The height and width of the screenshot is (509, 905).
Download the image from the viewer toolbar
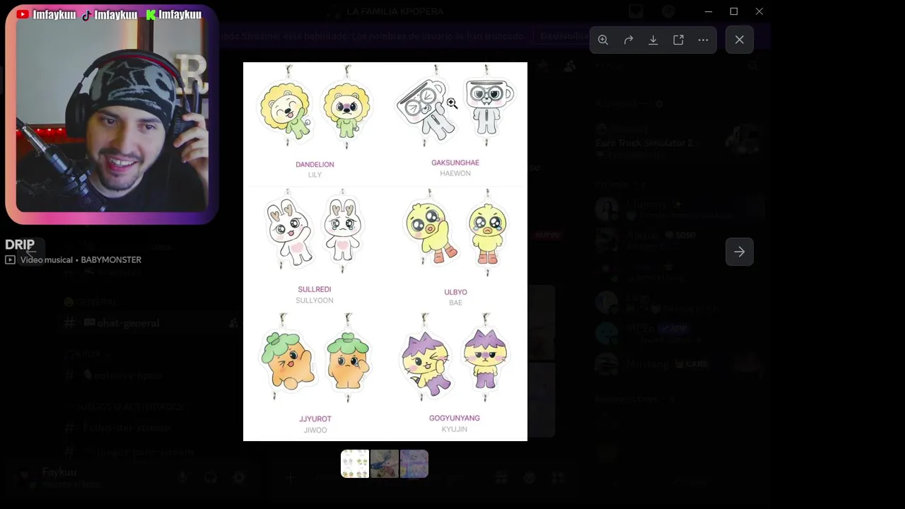[653, 40]
